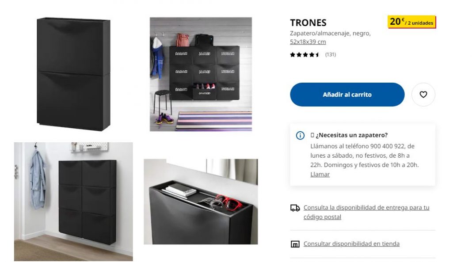This screenshot has height=262, width=472.
Task: Click the star rating icons
Action: (305, 54)
